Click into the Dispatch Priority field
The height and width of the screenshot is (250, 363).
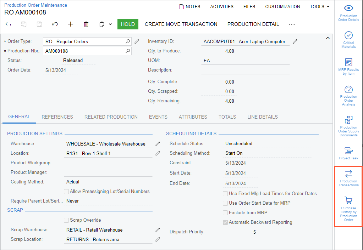[240, 232]
